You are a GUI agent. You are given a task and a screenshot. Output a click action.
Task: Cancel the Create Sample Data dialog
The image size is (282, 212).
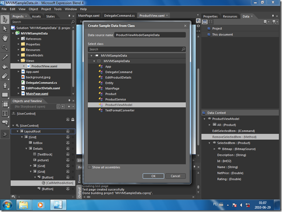pos(175,176)
